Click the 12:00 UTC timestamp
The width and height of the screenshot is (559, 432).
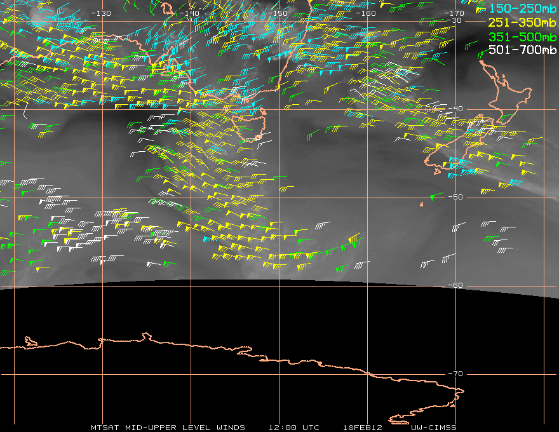(x=293, y=428)
